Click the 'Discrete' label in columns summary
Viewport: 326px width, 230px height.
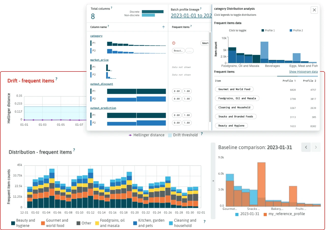[135, 12]
